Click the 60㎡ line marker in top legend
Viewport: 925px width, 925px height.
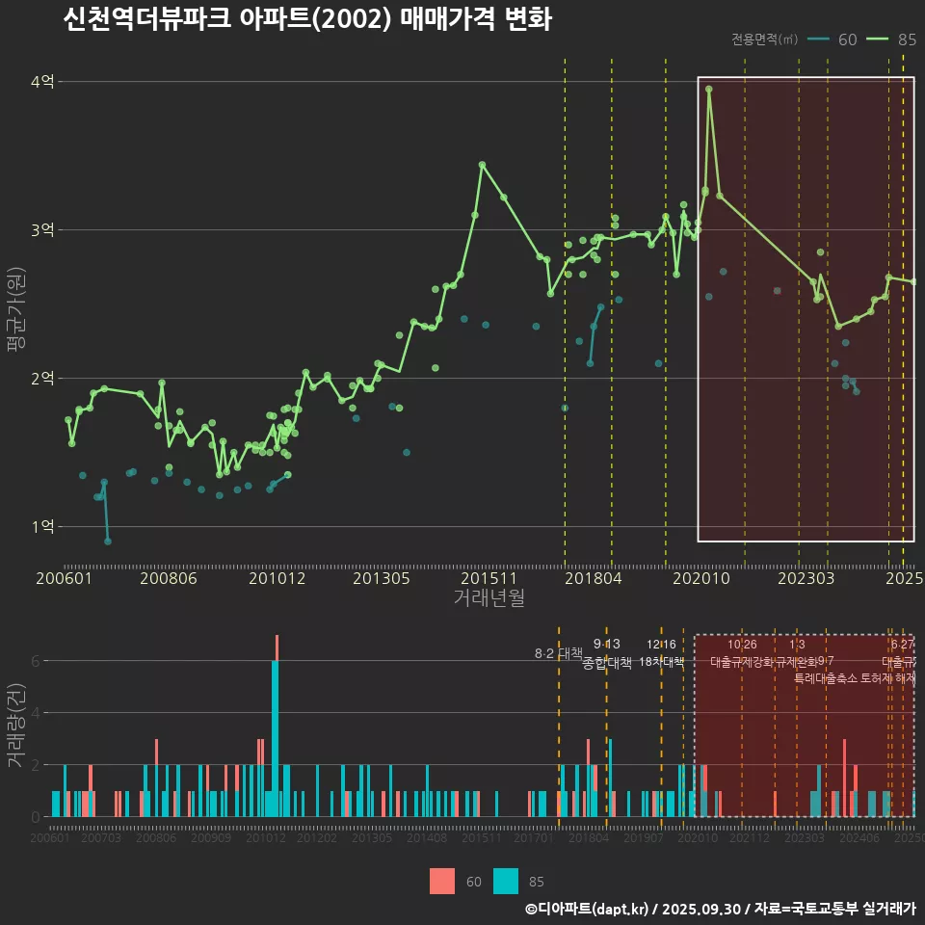pos(819,40)
